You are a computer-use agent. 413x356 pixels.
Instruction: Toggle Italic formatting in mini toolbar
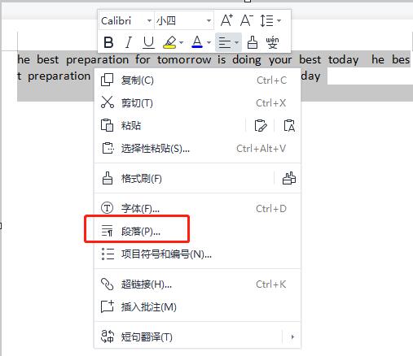click(x=129, y=42)
